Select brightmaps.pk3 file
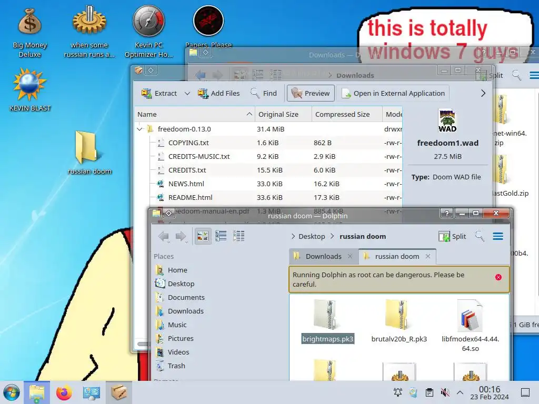 [x=327, y=321]
